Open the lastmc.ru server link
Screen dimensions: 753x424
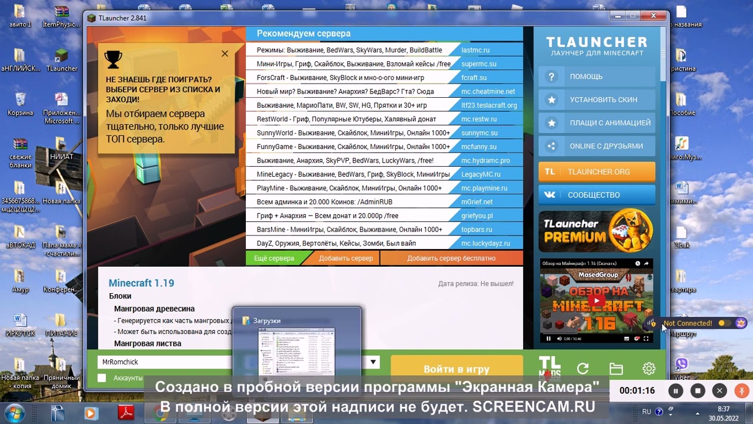pos(475,50)
